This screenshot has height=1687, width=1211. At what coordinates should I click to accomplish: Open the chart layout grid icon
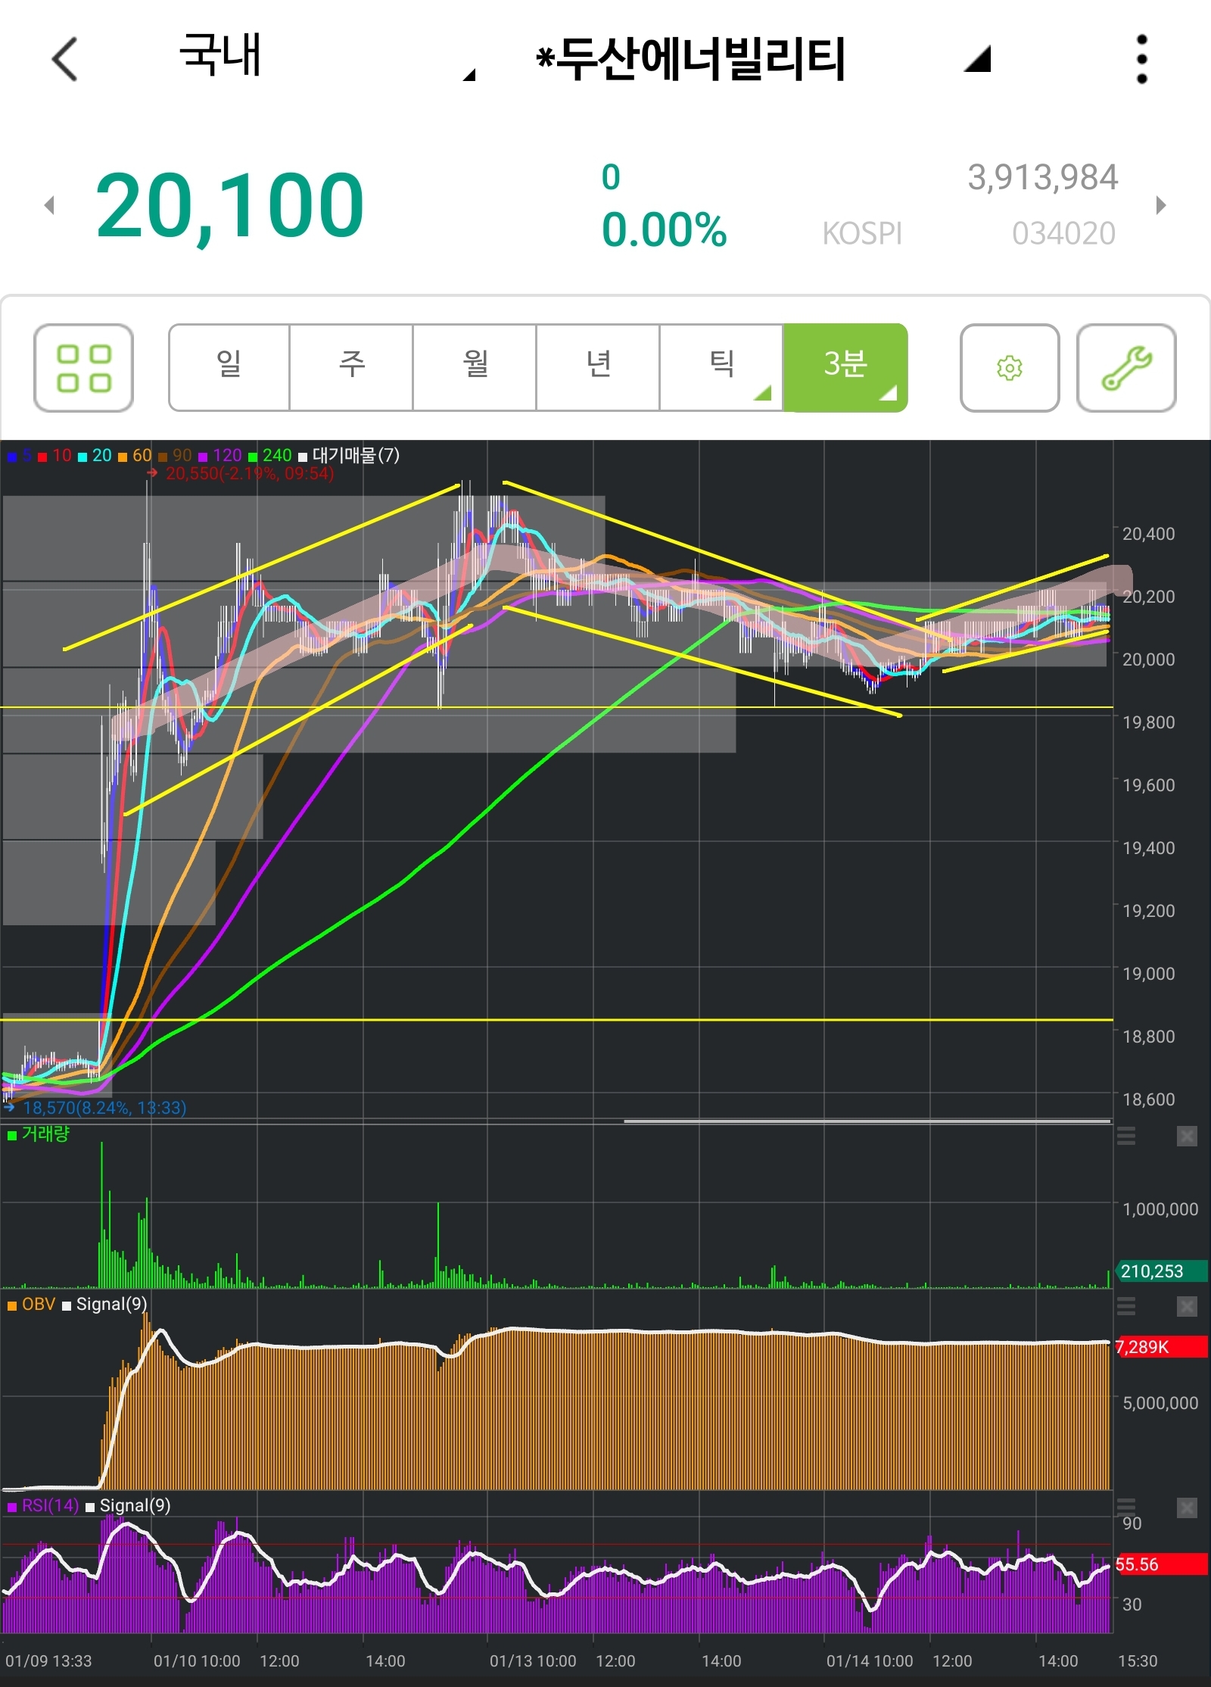click(84, 368)
